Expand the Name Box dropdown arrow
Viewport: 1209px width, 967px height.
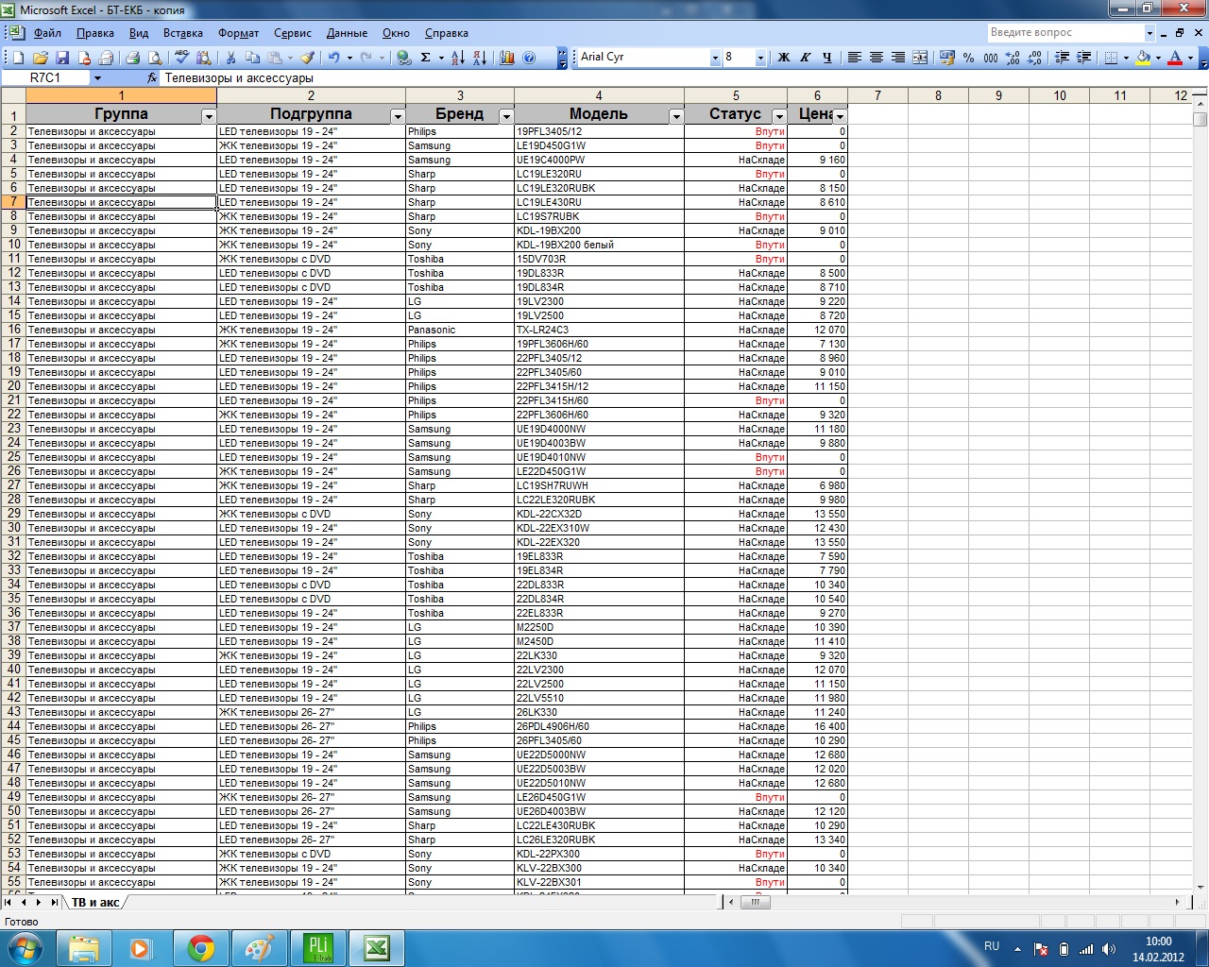pyautogui.click(x=97, y=78)
